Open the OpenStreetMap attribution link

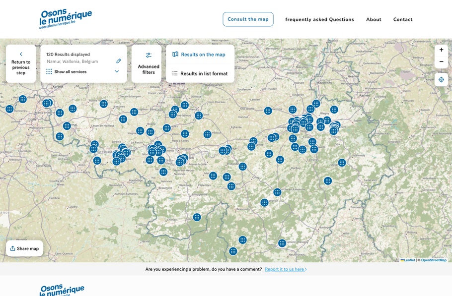(434, 260)
